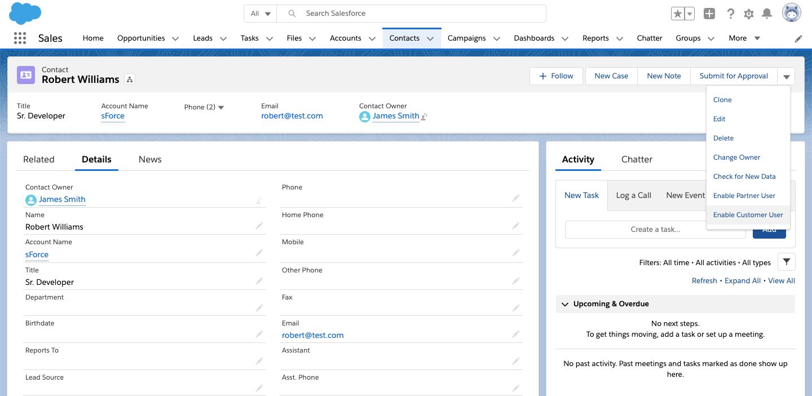
Task: Click pencil icon to edit Title field
Action: 259,281
